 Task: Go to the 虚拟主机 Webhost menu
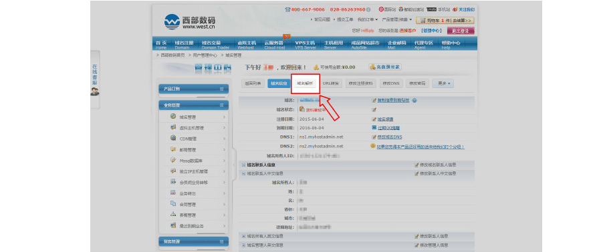click(x=246, y=45)
